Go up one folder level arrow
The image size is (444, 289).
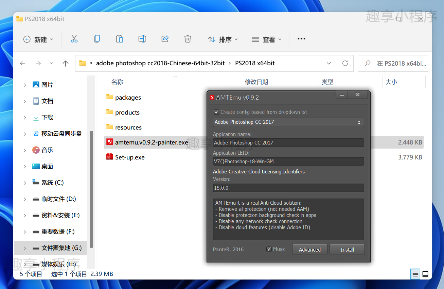click(x=66, y=63)
